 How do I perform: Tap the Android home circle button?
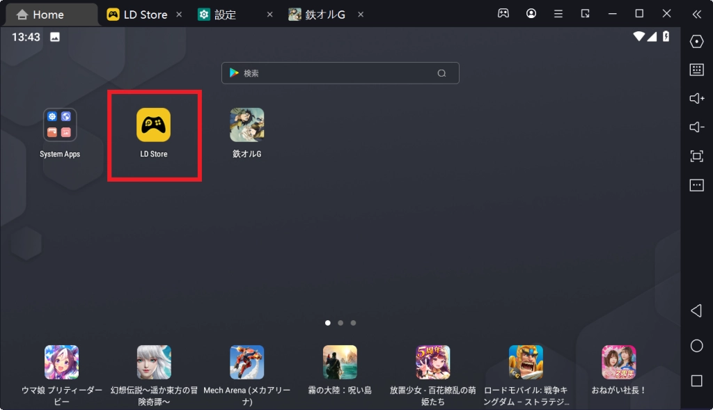(696, 346)
